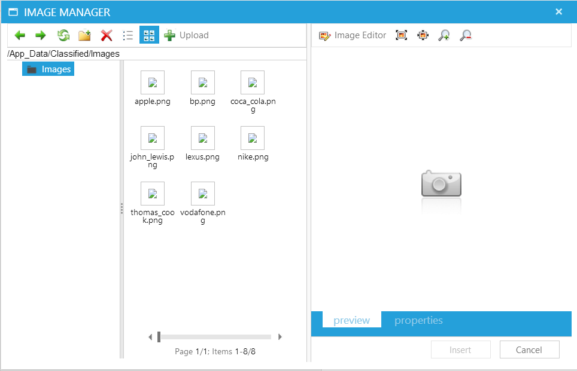Refresh the file listing
577x371 pixels.
click(x=63, y=35)
